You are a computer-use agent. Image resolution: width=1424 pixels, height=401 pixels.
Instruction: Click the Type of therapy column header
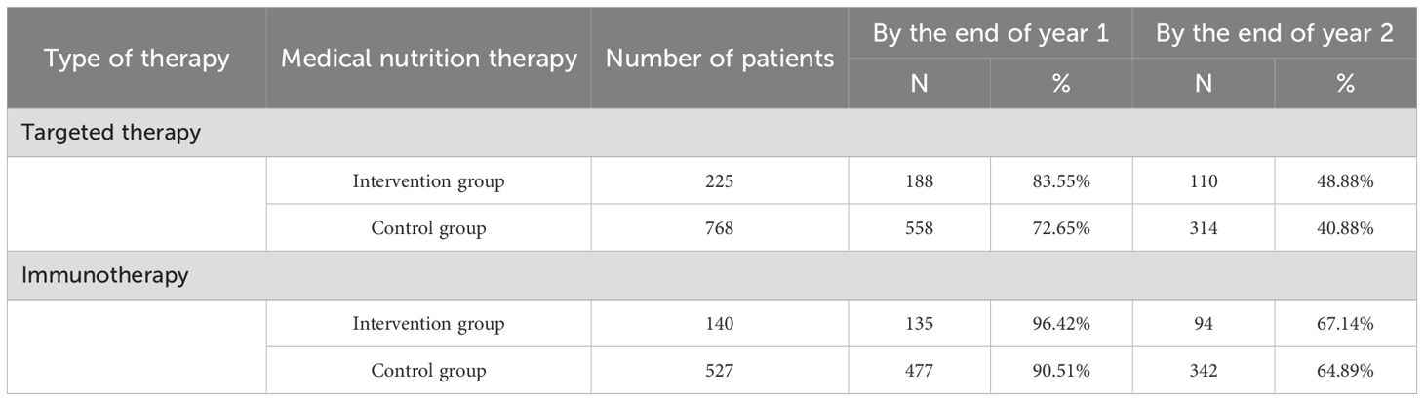coord(137,58)
